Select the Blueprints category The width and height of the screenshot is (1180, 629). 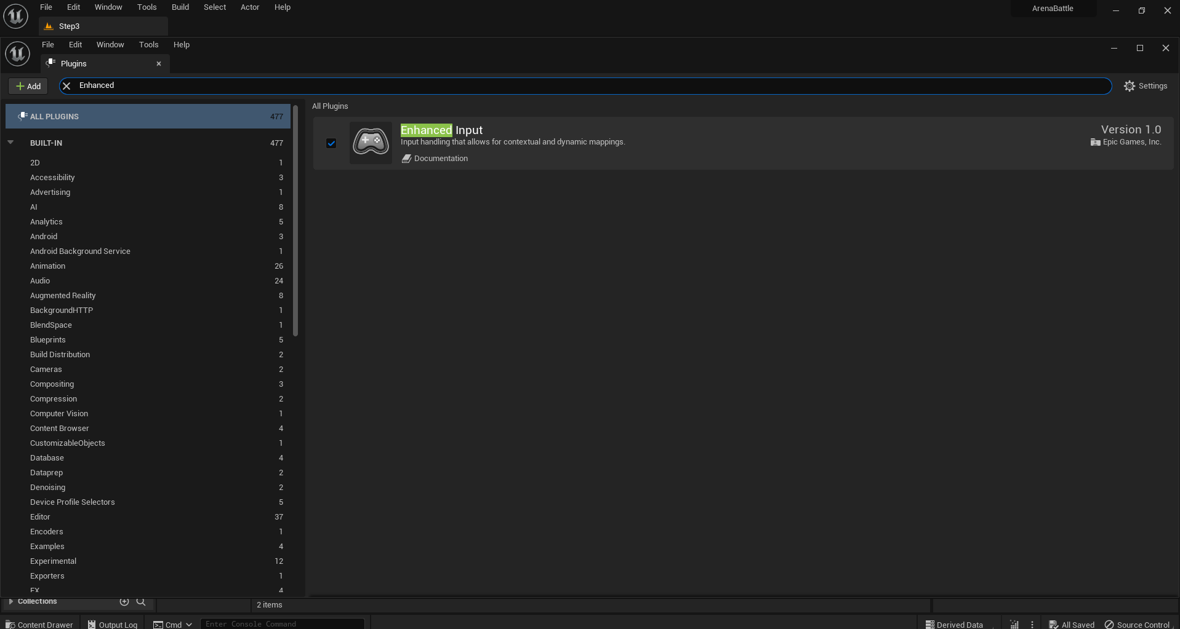tap(148, 340)
